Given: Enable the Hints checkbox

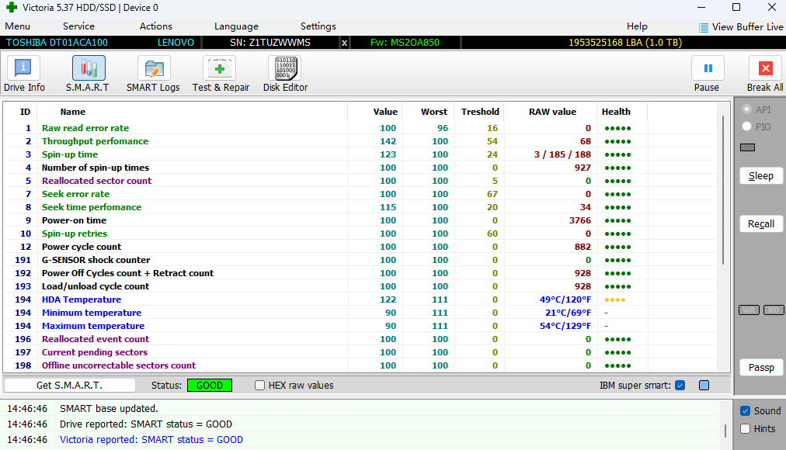Looking at the screenshot, I should point(745,428).
